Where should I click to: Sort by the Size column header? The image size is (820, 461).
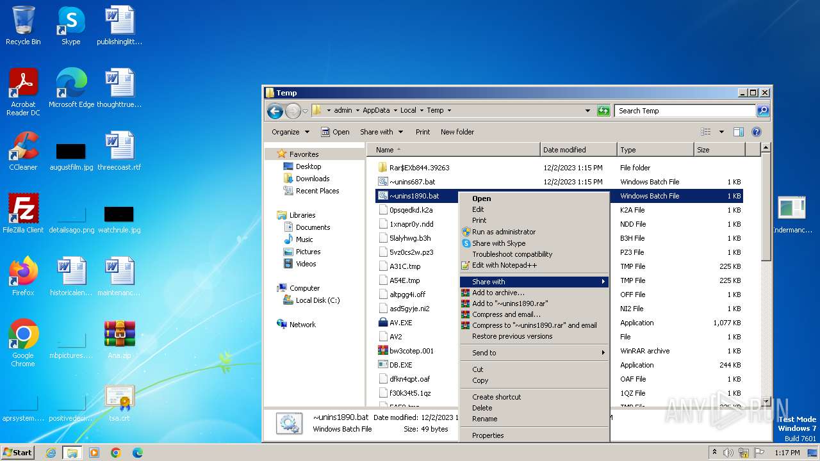coord(719,150)
